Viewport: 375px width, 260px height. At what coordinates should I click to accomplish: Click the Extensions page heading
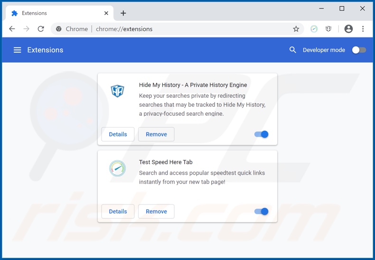click(x=45, y=50)
